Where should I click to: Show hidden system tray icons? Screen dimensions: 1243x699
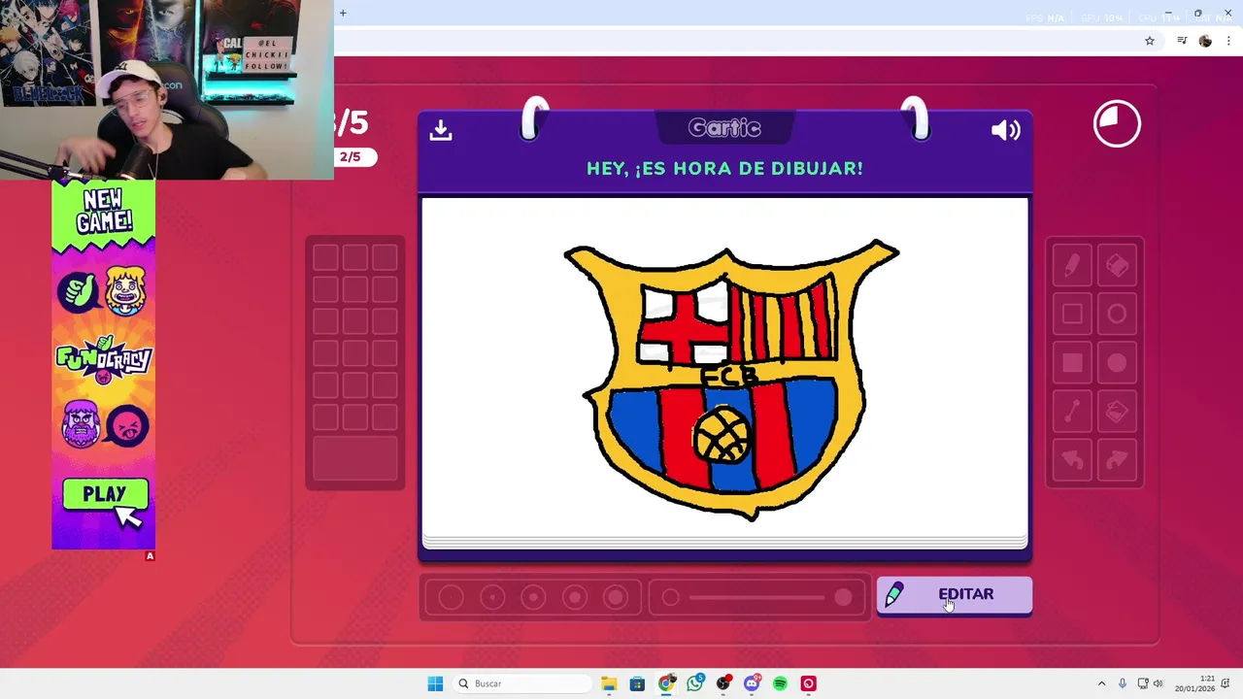pyautogui.click(x=1101, y=683)
